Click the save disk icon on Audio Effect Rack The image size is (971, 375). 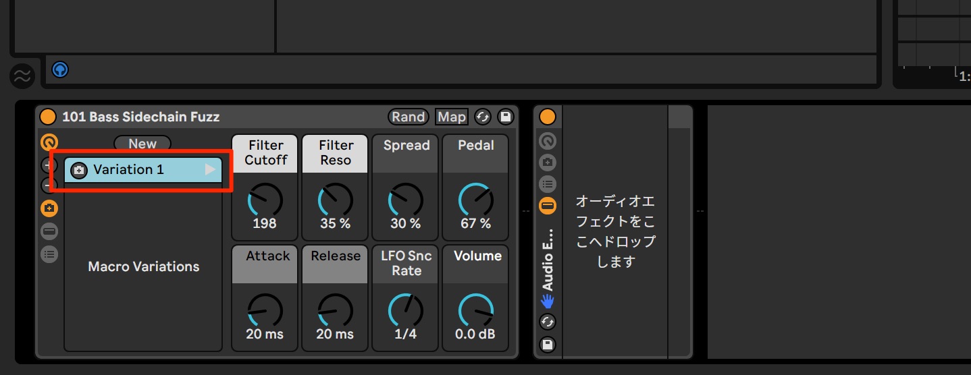[x=548, y=344]
